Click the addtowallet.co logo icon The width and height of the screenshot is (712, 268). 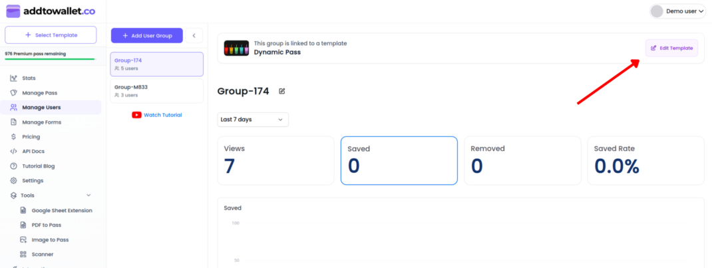(x=13, y=11)
